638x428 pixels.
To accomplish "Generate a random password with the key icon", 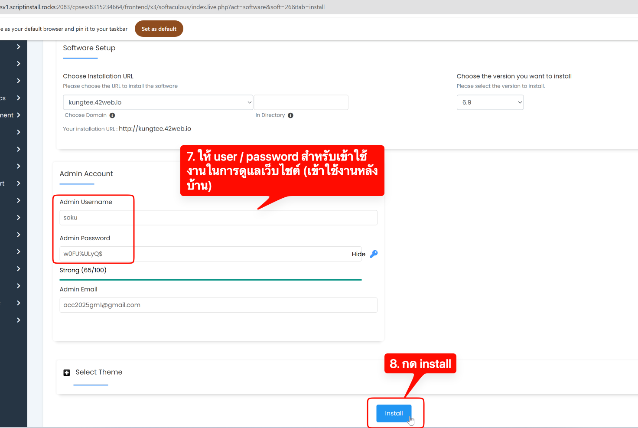I will click(374, 254).
